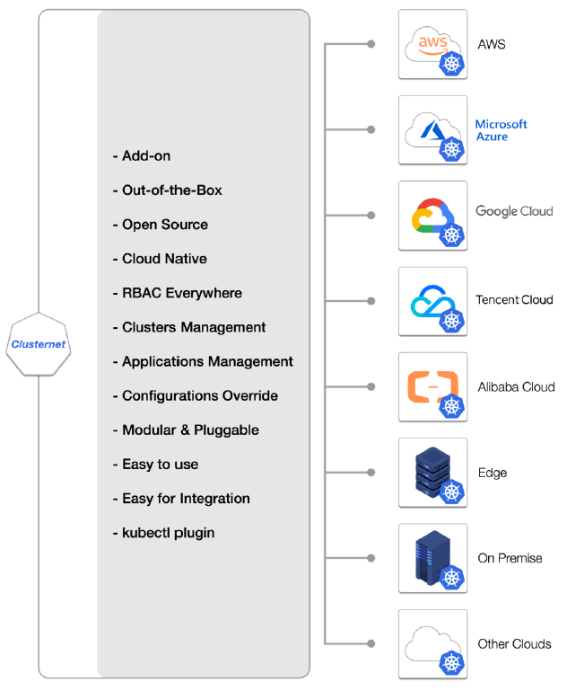Click the Configurations Override feature line
This screenshot has width=567, height=691.
pos(196,395)
